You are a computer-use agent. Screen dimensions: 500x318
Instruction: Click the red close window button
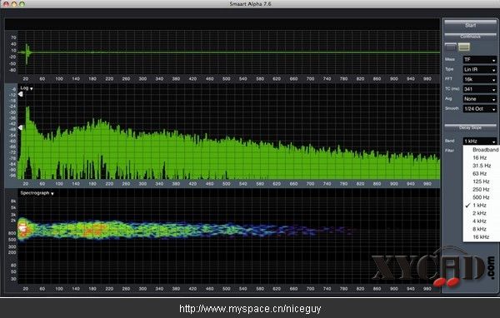[6, 4]
